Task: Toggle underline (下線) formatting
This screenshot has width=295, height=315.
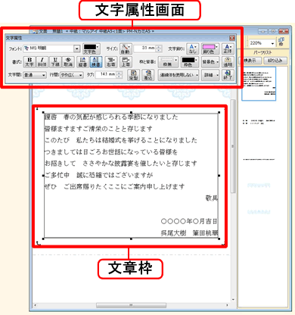Action: click(55, 62)
